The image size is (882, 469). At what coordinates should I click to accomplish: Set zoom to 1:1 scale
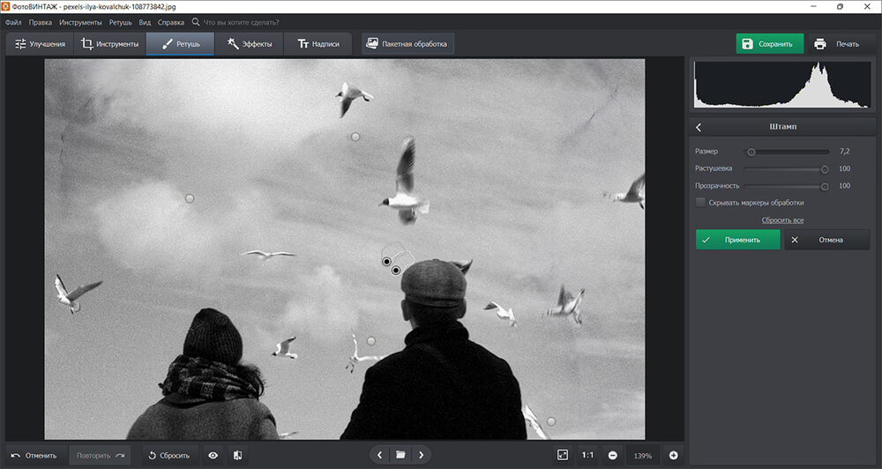tap(587, 455)
